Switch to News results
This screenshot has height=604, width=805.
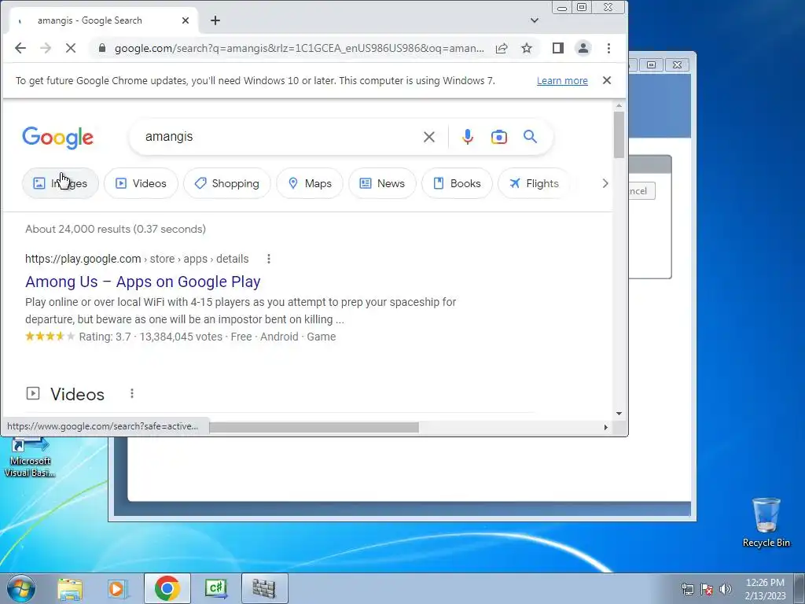[383, 183]
